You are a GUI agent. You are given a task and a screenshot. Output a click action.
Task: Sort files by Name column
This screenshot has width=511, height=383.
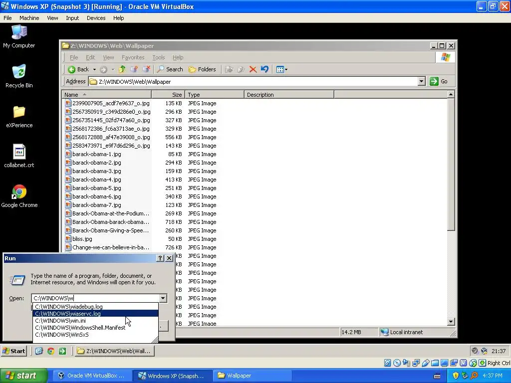pyautogui.click(x=107, y=95)
